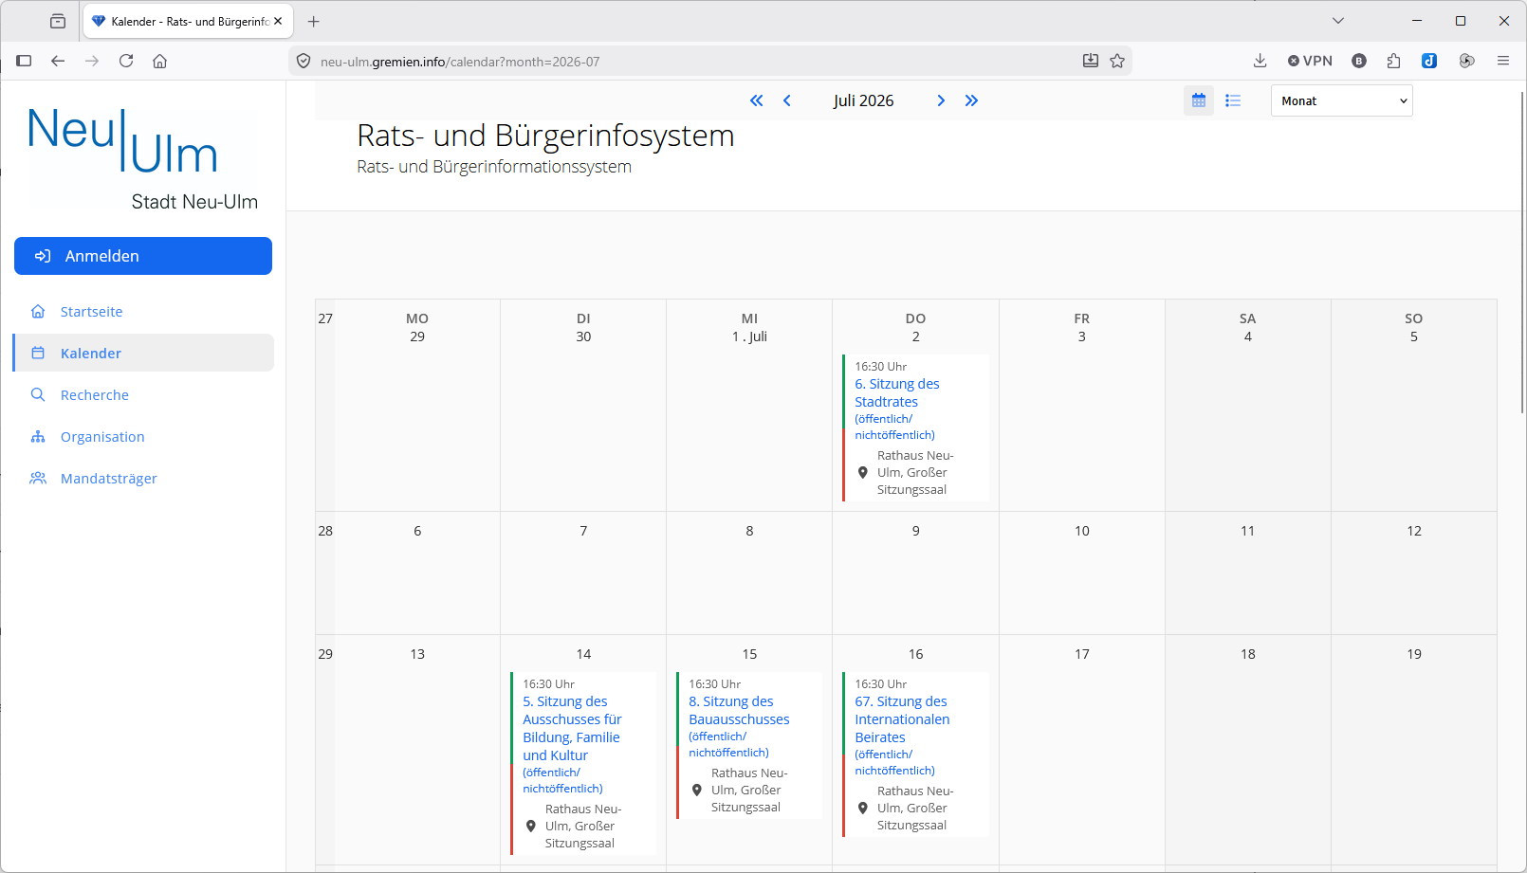Open the browser hamburger menu
This screenshot has height=873, width=1527.
[1503, 61]
